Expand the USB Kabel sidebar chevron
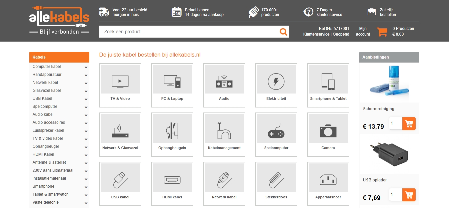The width and height of the screenshot is (449, 208). click(86, 99)
